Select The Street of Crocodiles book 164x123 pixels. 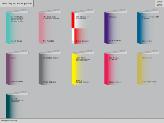click(83, 27)
